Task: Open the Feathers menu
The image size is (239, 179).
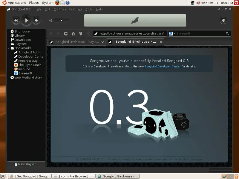Action: click(x=76, y=9)
